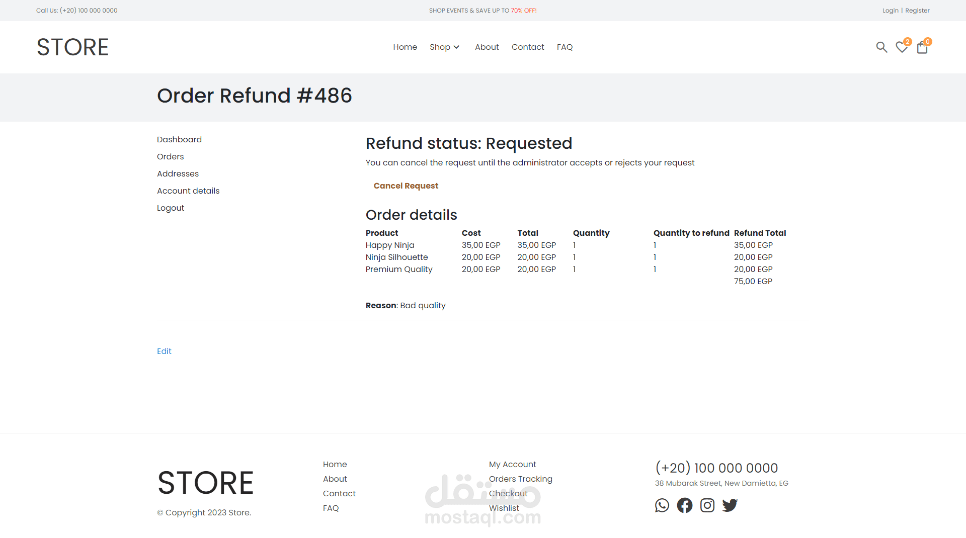Open the Twitter icon in footer
This screenshot has height=538, width=966.
pyautogui.click(x=730, y=505)
